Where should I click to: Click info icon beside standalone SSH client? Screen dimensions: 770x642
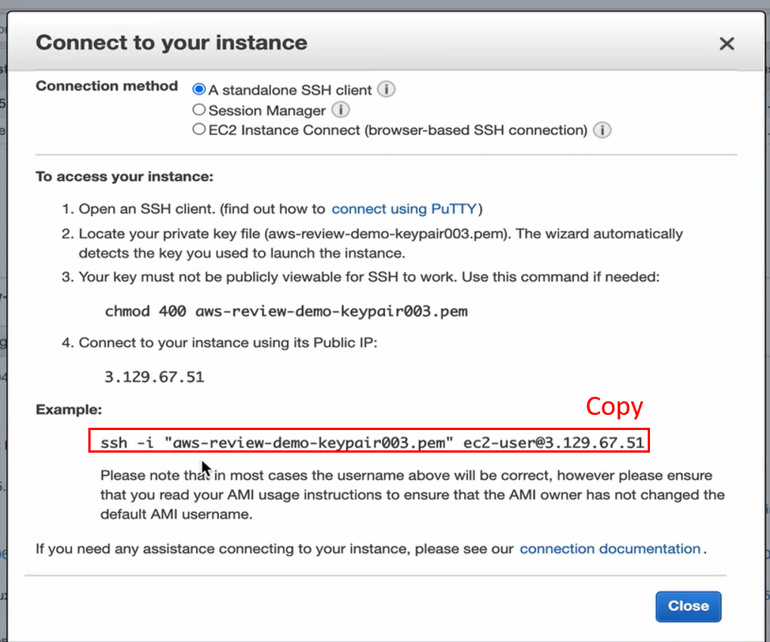pos(387,90)
